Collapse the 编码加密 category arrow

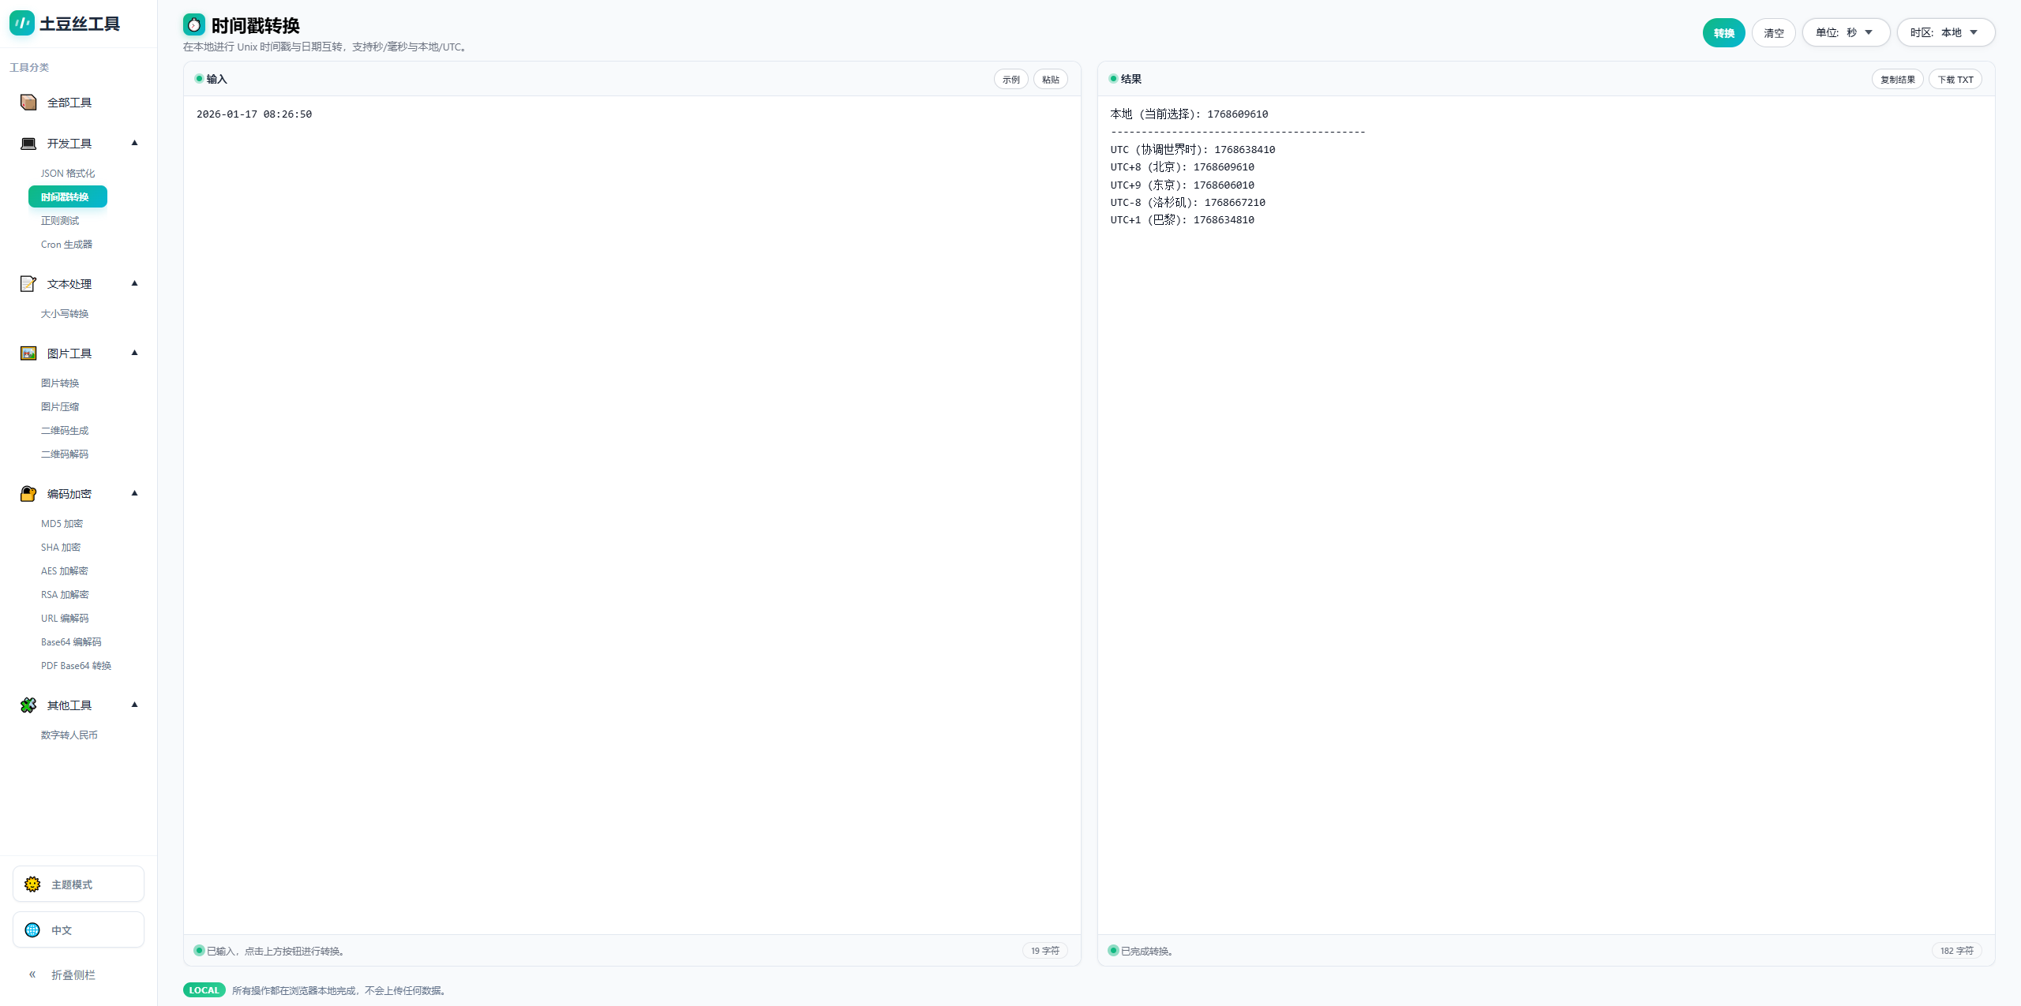tap(134, 493)
